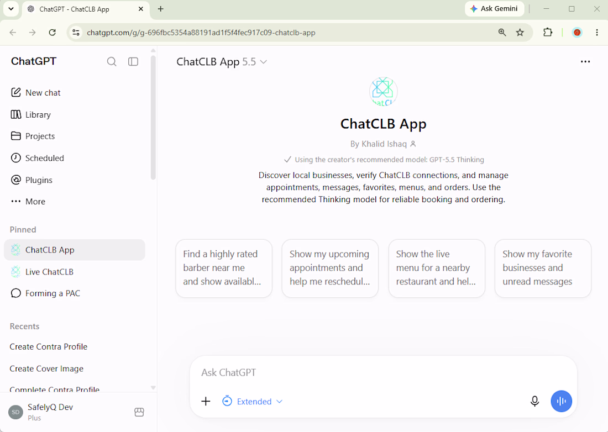This screenshot has width=608, height=432.
Task: Focus the Ask ChatGPT input field
Action: pyautogui.click(x=383, y=373)
